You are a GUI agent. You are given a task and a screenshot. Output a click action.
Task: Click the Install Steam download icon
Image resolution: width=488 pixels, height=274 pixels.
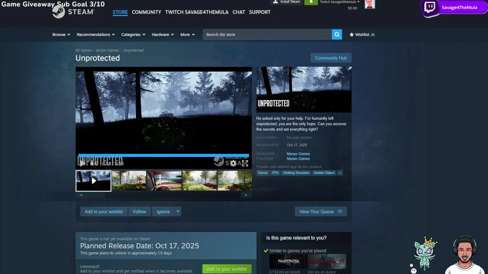pos(276,2)
